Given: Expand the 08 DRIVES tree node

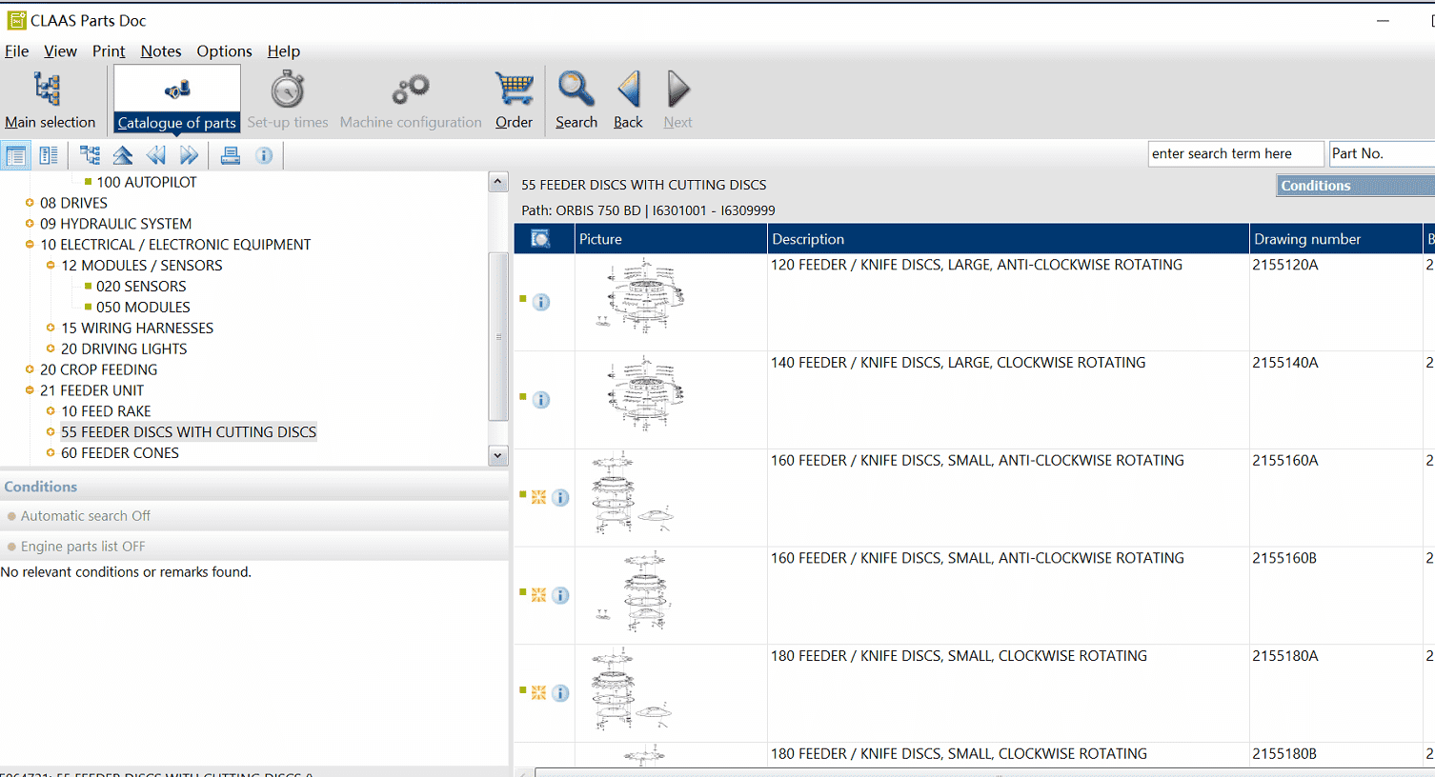Looking at the screenshot, I should click(x=30, y=203).
